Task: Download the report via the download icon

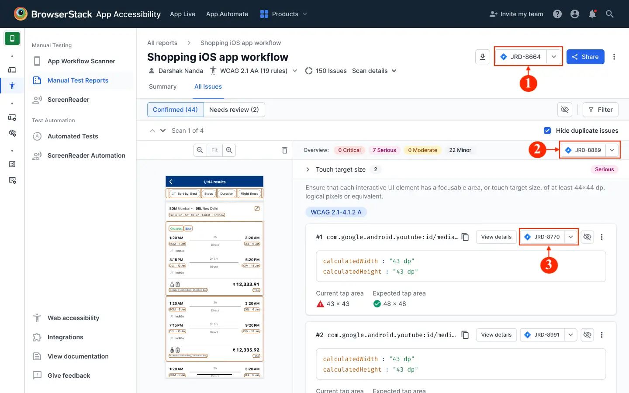Action: (482, 57)
